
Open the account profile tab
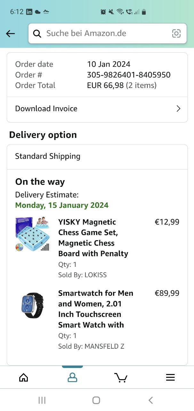(x=72, y=378)
